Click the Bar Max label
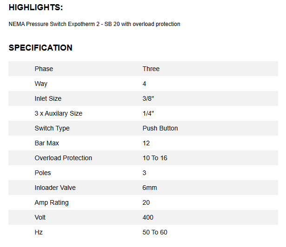Screen dimensions: 286x247 (x=47, y=143)
